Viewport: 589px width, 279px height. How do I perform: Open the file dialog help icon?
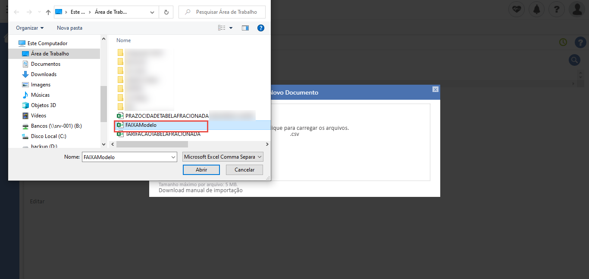tap(260, 28)
